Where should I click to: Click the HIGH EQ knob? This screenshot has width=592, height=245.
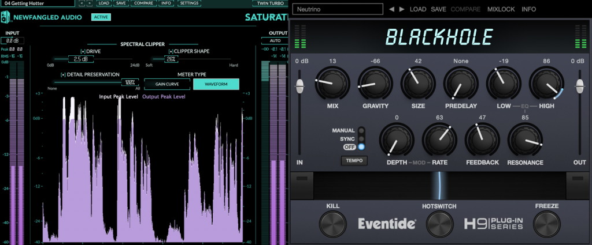point(546,84)
